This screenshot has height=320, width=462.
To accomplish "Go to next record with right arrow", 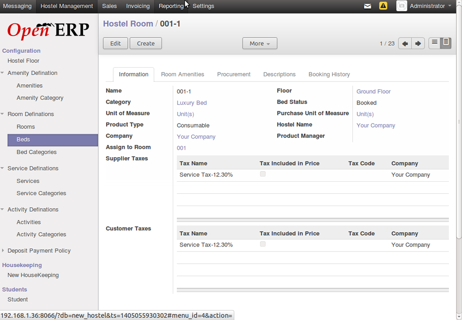I will 418,44.
